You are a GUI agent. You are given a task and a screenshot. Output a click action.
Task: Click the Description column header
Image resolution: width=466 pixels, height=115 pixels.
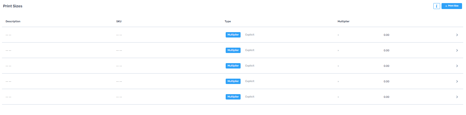13,21
